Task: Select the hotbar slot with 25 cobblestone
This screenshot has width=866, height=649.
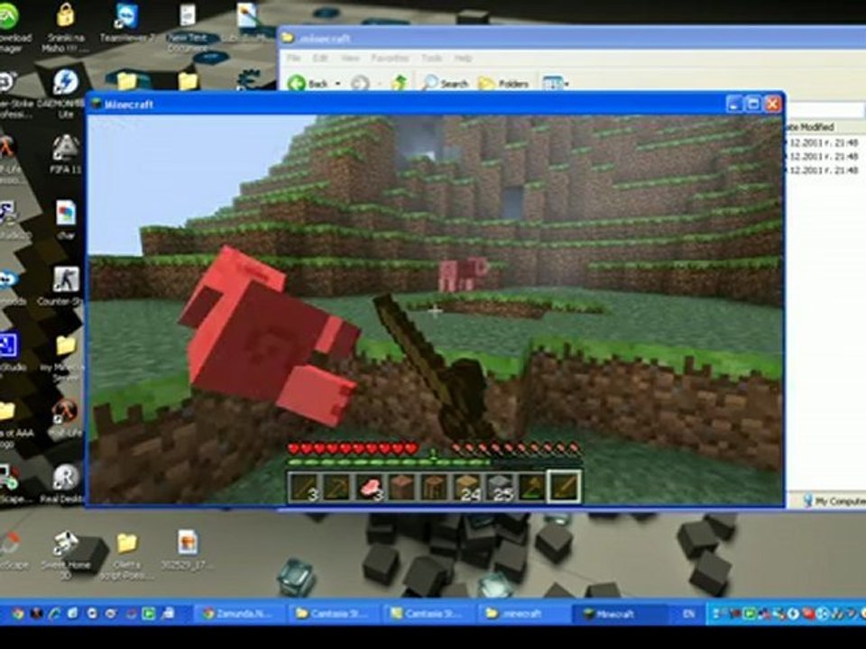Action: 499,488
